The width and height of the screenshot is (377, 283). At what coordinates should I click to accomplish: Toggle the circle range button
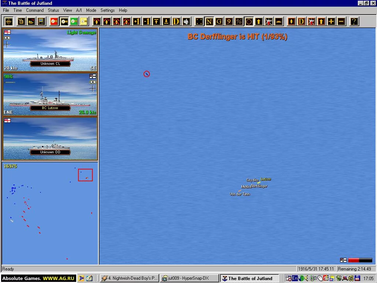click(249, 22)
